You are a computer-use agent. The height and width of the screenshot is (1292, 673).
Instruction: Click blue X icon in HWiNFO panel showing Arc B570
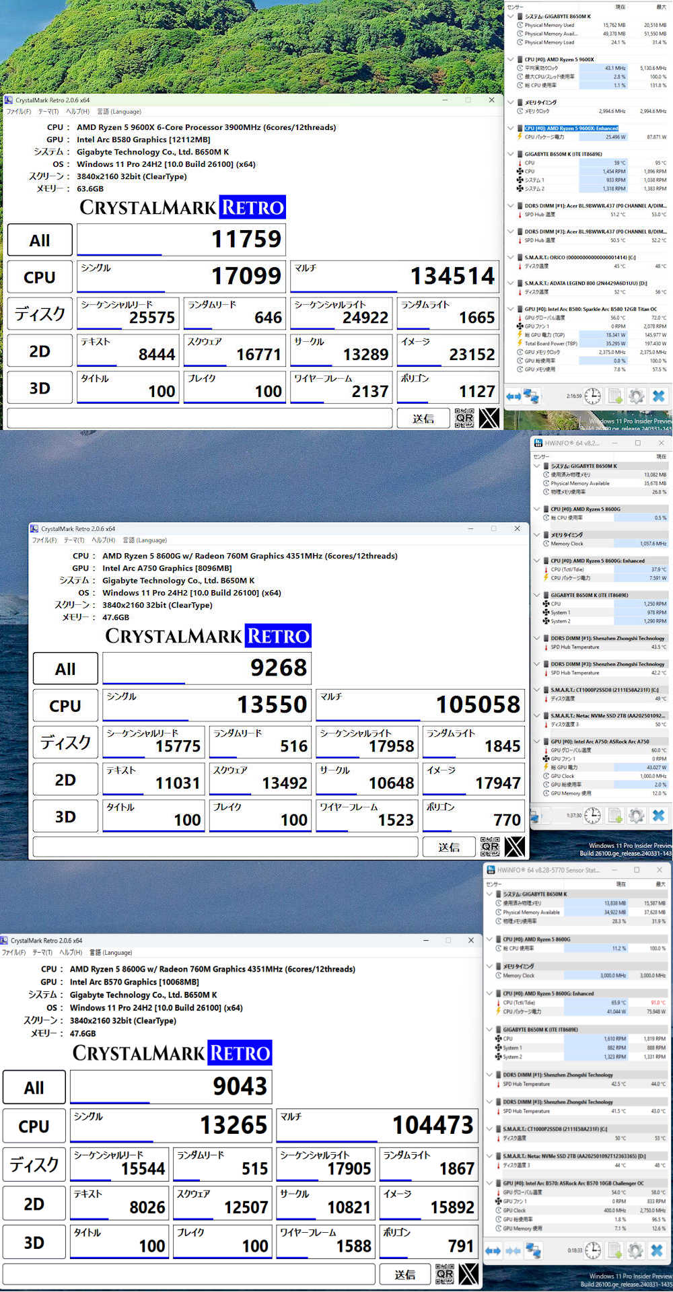pyautogui.click(x=657, y=1251)
